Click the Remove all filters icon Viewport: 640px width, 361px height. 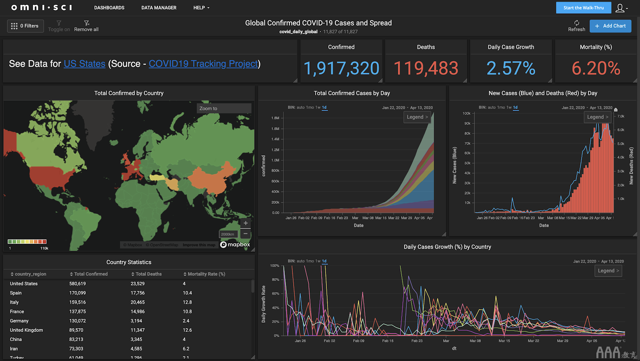pyautogui.click(x=86, y=23)
